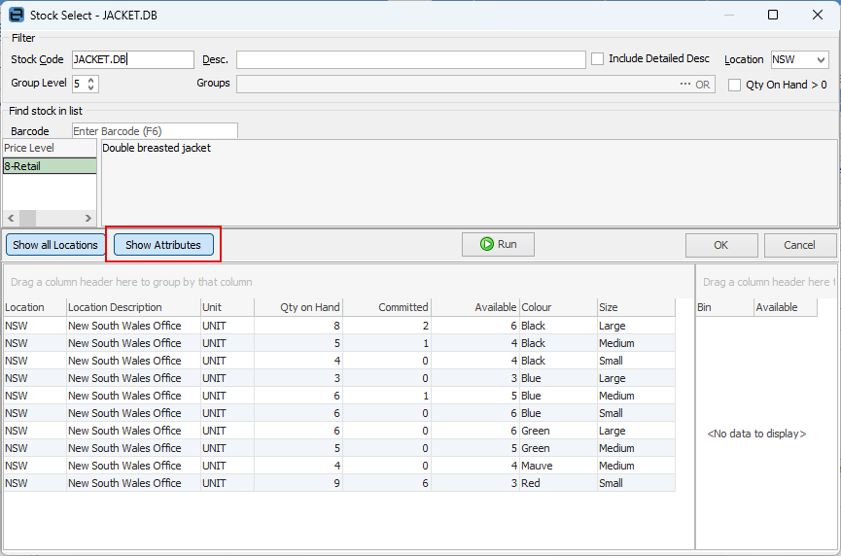
Task: Open the Groups ellipsis picker
Action: click(x=685, y=85)
